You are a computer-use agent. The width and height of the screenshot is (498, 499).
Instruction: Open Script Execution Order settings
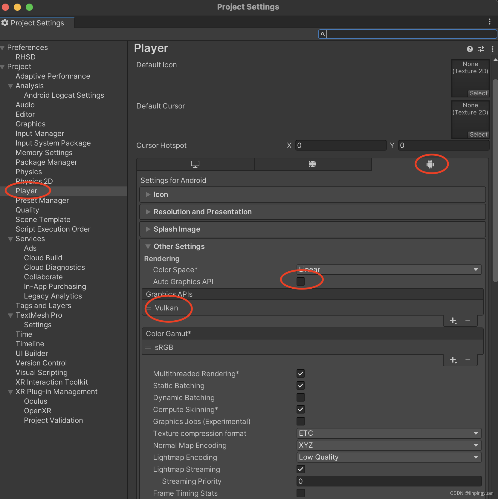tap(53, 229)
